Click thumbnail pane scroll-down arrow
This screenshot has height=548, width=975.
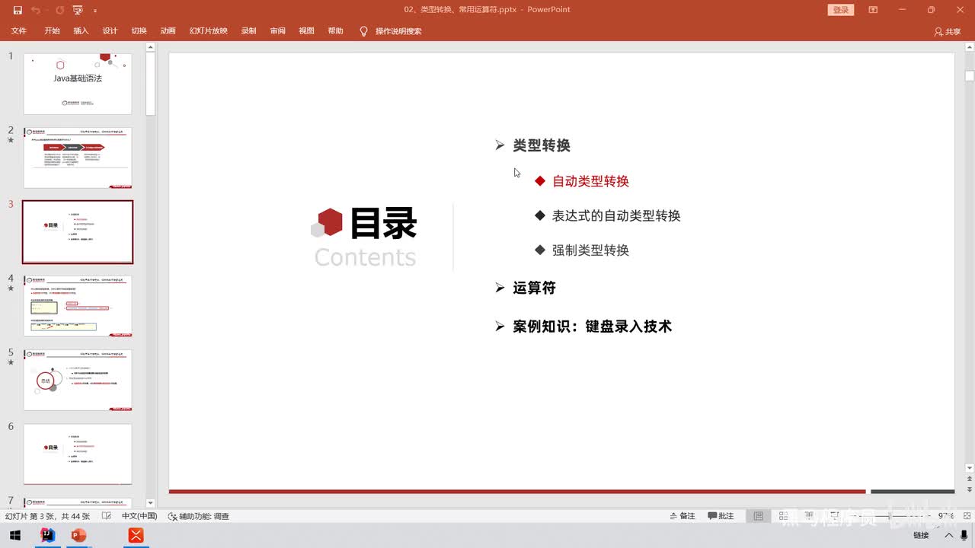[x=150, y=502]
